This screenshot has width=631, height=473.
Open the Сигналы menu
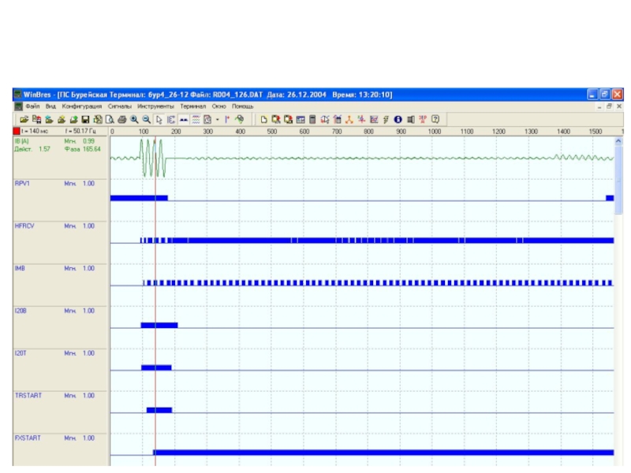[119, 106]
